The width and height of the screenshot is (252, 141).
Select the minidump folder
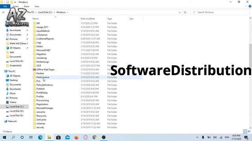41,58
